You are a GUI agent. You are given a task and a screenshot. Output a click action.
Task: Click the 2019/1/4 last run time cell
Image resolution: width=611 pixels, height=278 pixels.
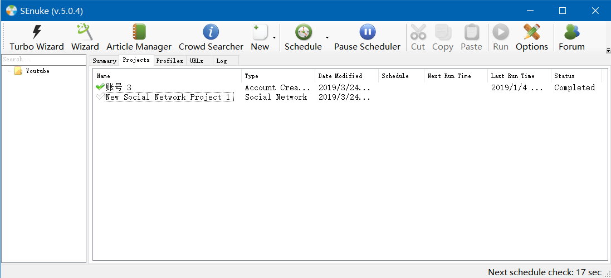coord(517,87)
